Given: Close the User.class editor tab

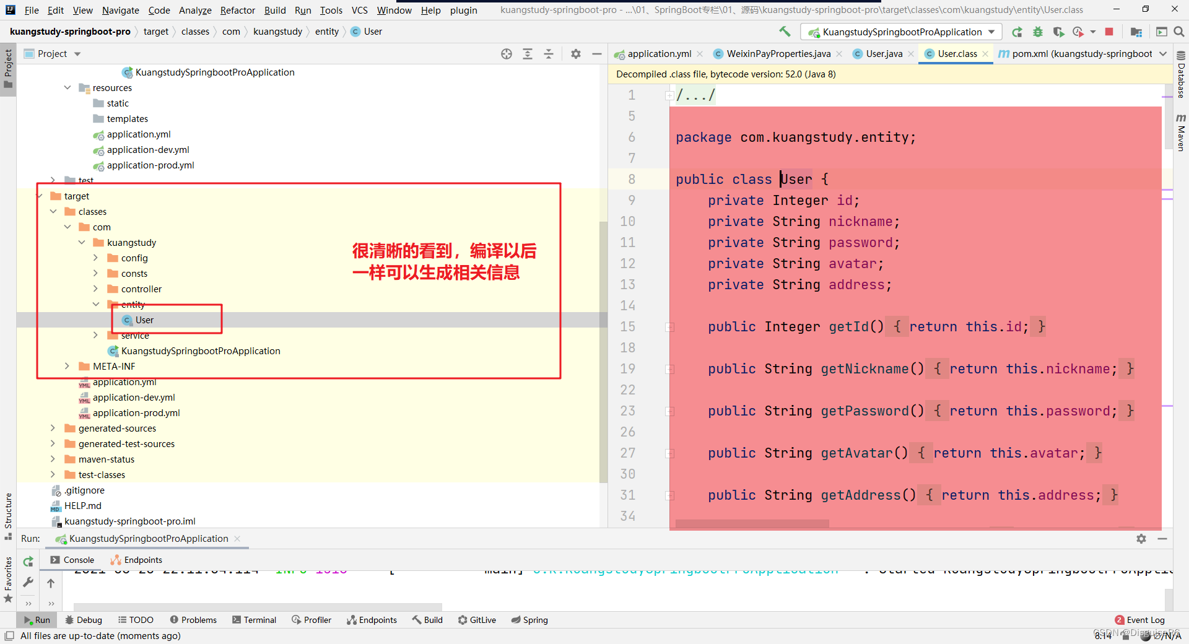Looking at the screenshot, I should (x=985, y=54).
